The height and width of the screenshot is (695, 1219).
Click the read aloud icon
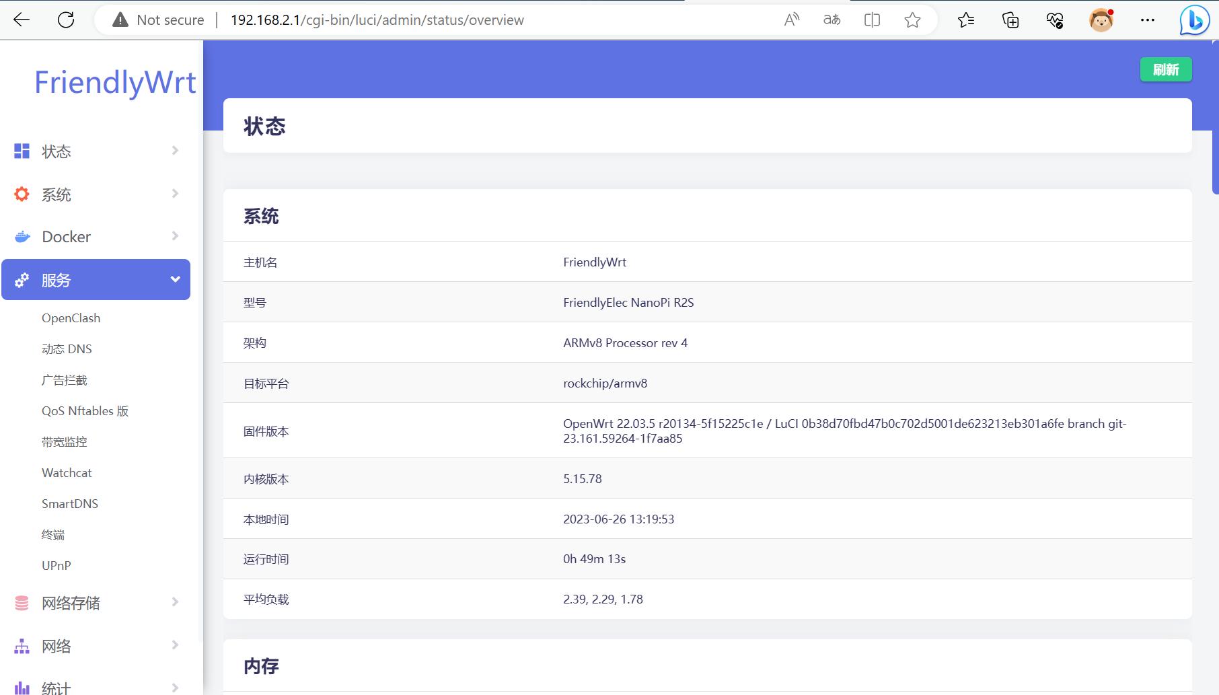click(x=791, y=20)
